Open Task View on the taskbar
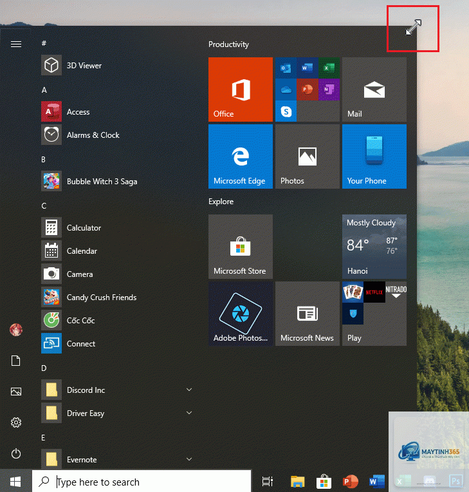Screen dimensions: 469x492 tap(268, 481)
